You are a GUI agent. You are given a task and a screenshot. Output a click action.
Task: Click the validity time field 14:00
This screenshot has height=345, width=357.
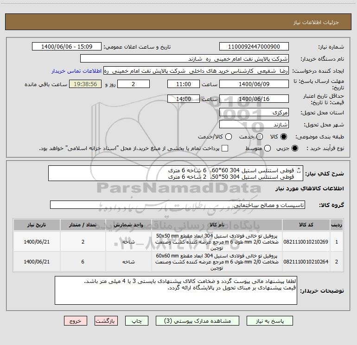click(184, 99)
